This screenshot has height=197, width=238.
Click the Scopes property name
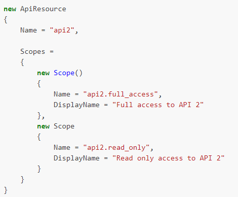33,52
